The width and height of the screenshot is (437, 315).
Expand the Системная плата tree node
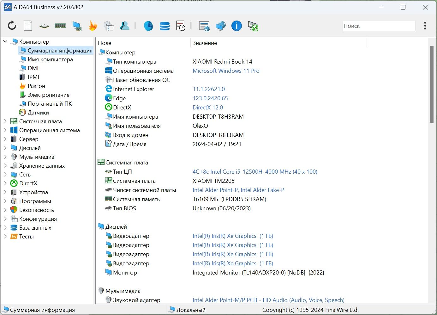(5, 121)
